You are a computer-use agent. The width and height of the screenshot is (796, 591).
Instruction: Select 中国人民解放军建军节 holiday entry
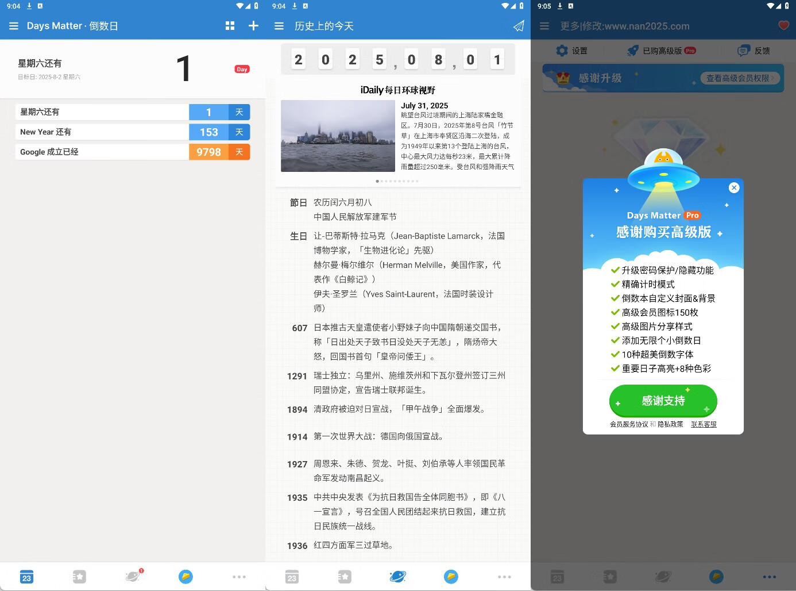coord(355,217)
